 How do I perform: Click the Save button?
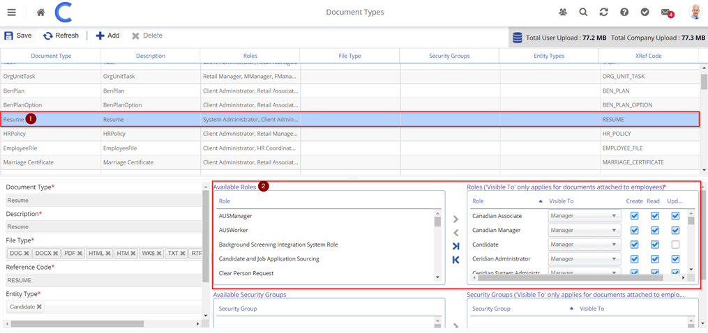click(x=18, y=36)
